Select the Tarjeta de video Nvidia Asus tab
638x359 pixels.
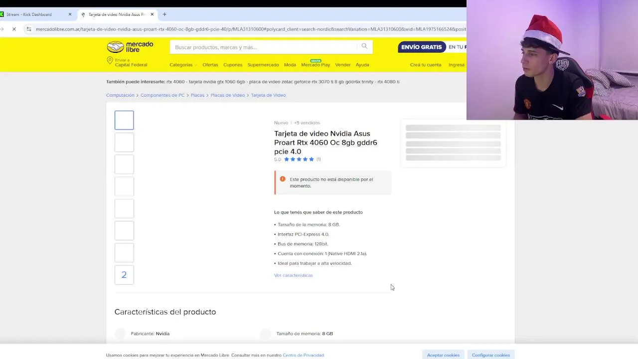point(118,14)
